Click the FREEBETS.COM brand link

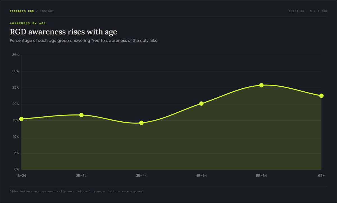[22, 11]
